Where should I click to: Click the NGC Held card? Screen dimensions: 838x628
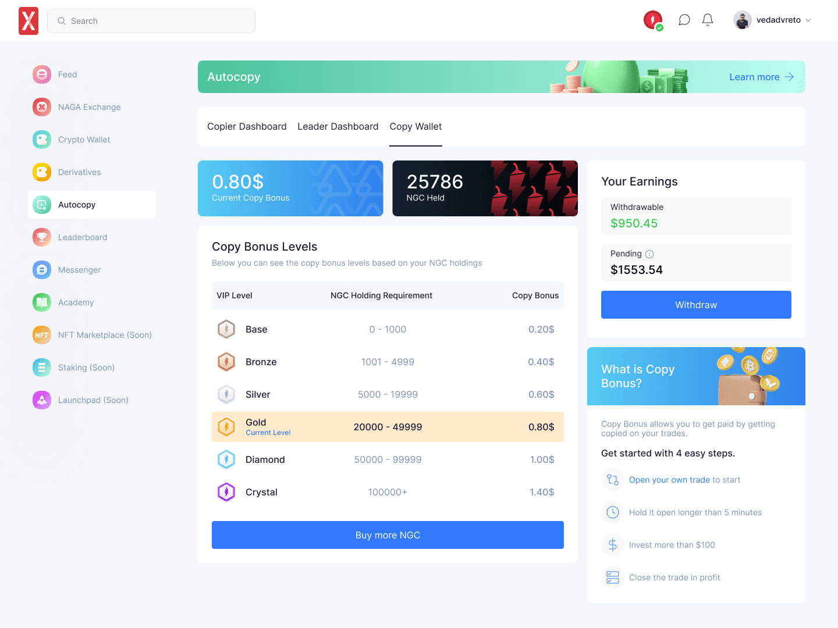click(485, 188)
